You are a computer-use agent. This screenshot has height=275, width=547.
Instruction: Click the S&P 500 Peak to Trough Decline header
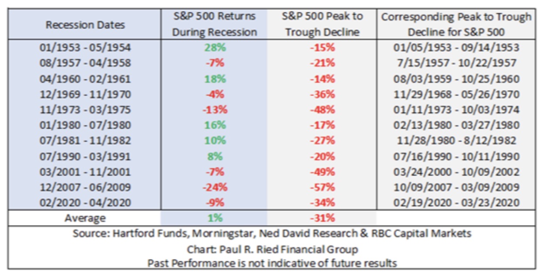[x=322, y=25]
